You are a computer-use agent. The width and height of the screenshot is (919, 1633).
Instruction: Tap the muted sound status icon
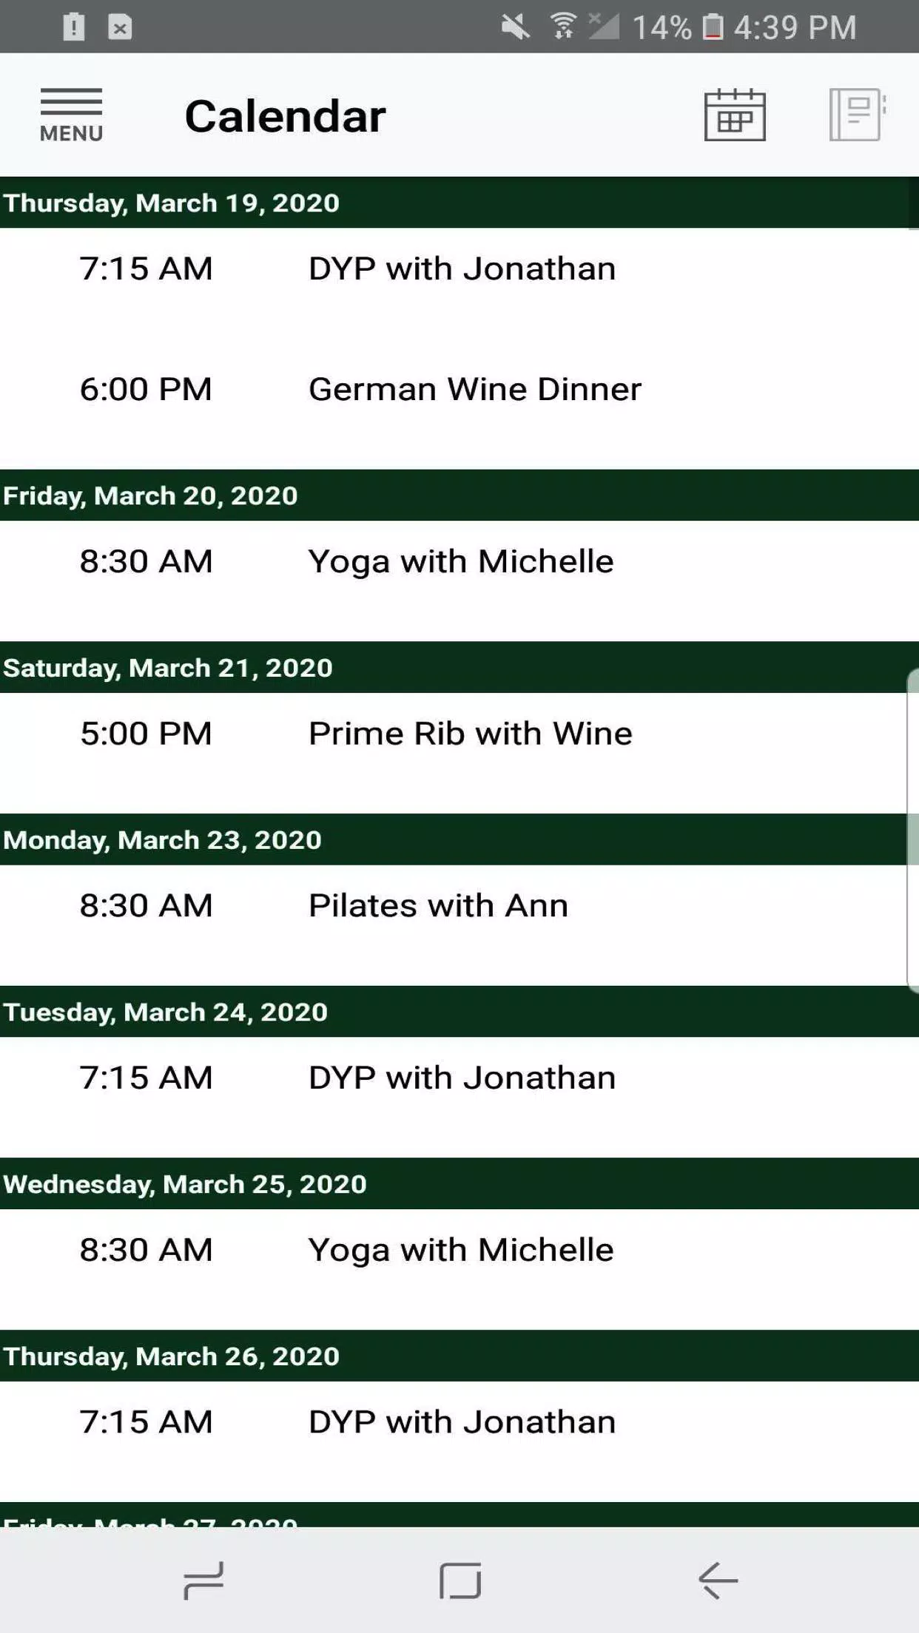[x=515, y=27]
